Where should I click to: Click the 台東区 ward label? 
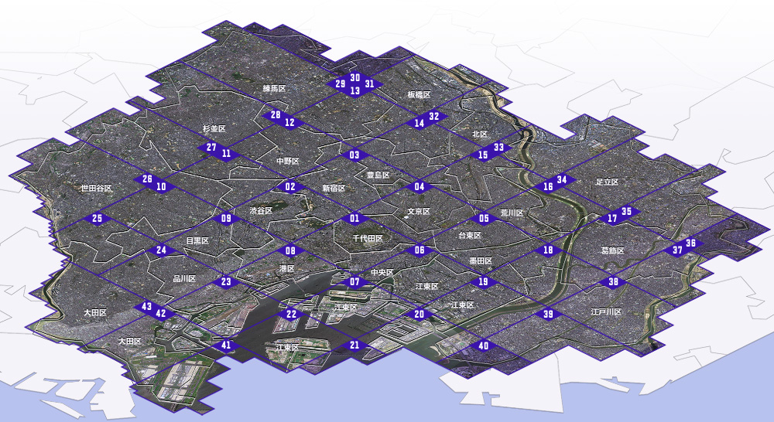(x=470, y=236)
